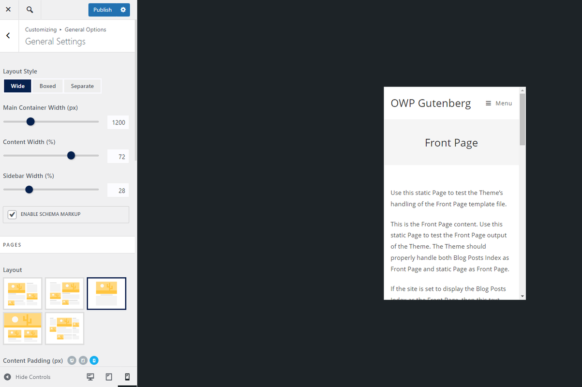Choose the 100% full width layout thumbnail
The width and height of the screenshot is (582, 387).
click(23, 328)
